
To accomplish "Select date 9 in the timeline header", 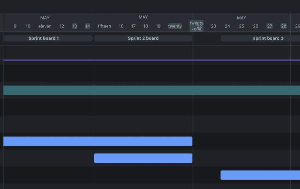I will [x=15, y=26].
